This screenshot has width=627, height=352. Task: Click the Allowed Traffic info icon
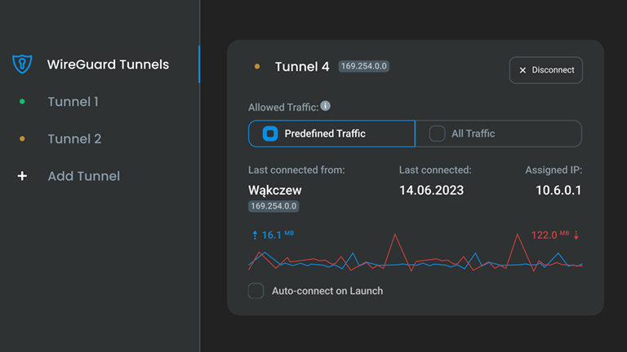[325, 106]
